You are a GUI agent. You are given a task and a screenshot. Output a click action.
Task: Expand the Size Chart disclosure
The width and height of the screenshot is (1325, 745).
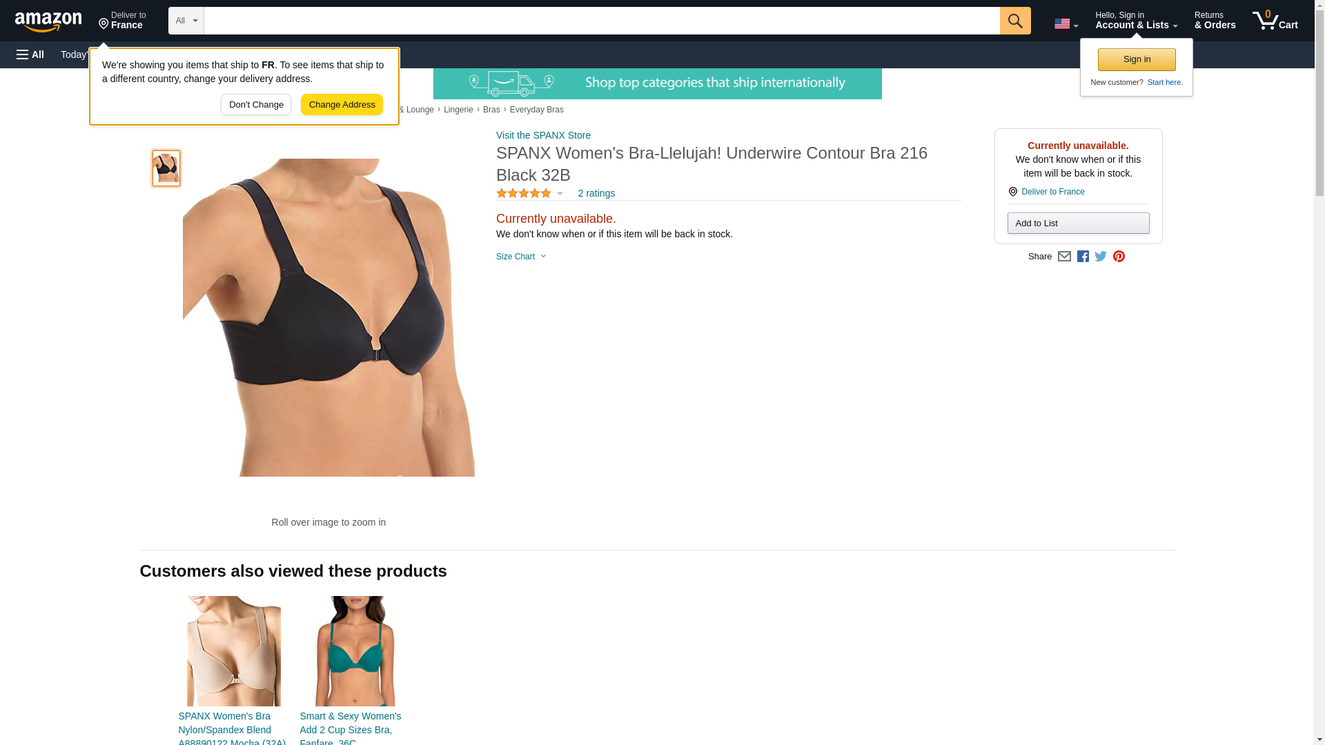(x=521, y=257)
